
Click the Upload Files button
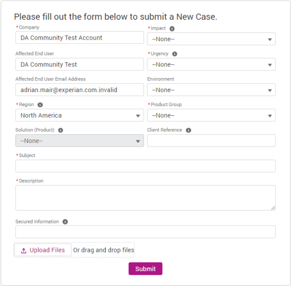(43, 250)
